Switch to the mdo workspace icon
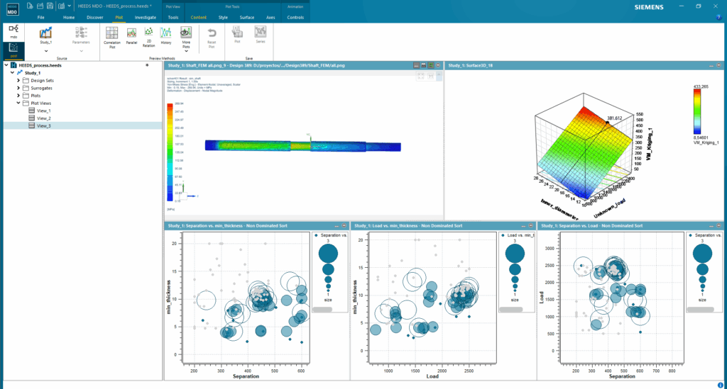727x389 pixels. [x=13, y=30]
